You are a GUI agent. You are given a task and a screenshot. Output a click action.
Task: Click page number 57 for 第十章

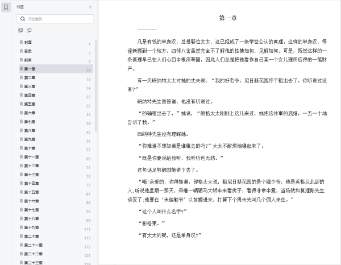[x=88, y=150]
